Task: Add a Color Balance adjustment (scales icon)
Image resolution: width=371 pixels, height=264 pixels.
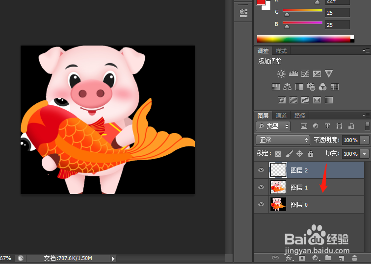Action: (x=287, y=87)
